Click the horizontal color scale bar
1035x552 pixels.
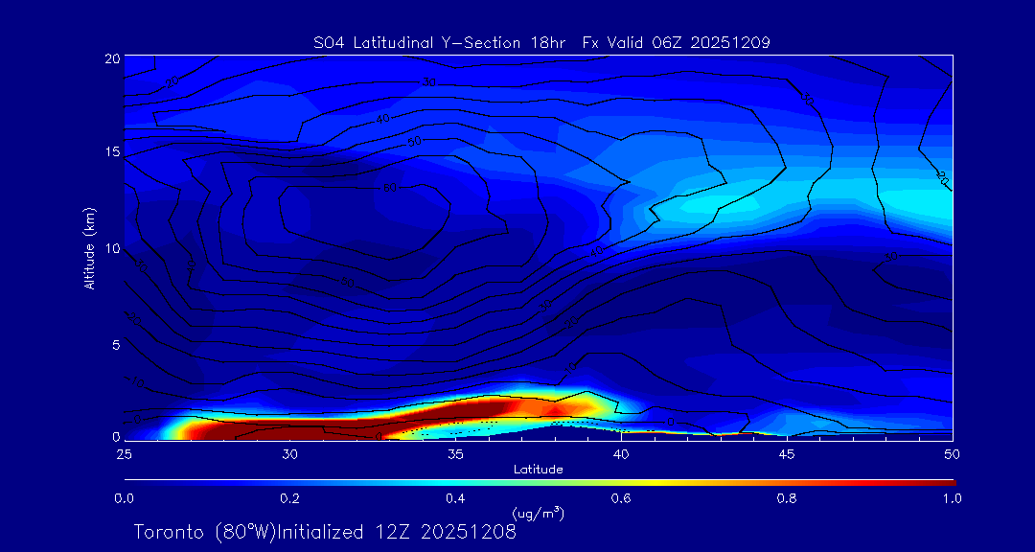540,483
